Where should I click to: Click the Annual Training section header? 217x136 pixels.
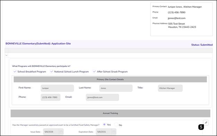[111, 113]
